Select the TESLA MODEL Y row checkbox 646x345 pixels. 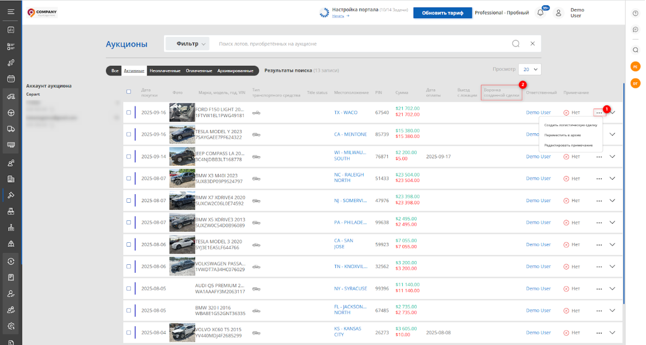tap(129, 134)
